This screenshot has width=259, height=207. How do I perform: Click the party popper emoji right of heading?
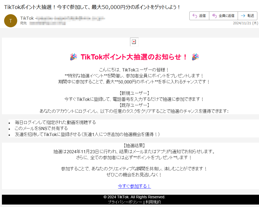(x=195, y=57)
